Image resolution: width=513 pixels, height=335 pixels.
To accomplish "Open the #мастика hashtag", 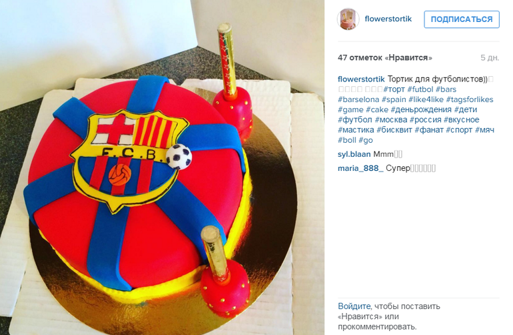I will 356,130.
